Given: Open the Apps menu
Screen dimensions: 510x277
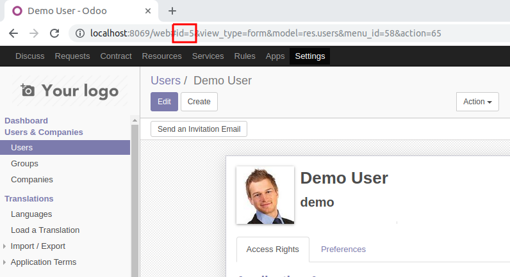Looking at the screenshot, I should point(275,56).
